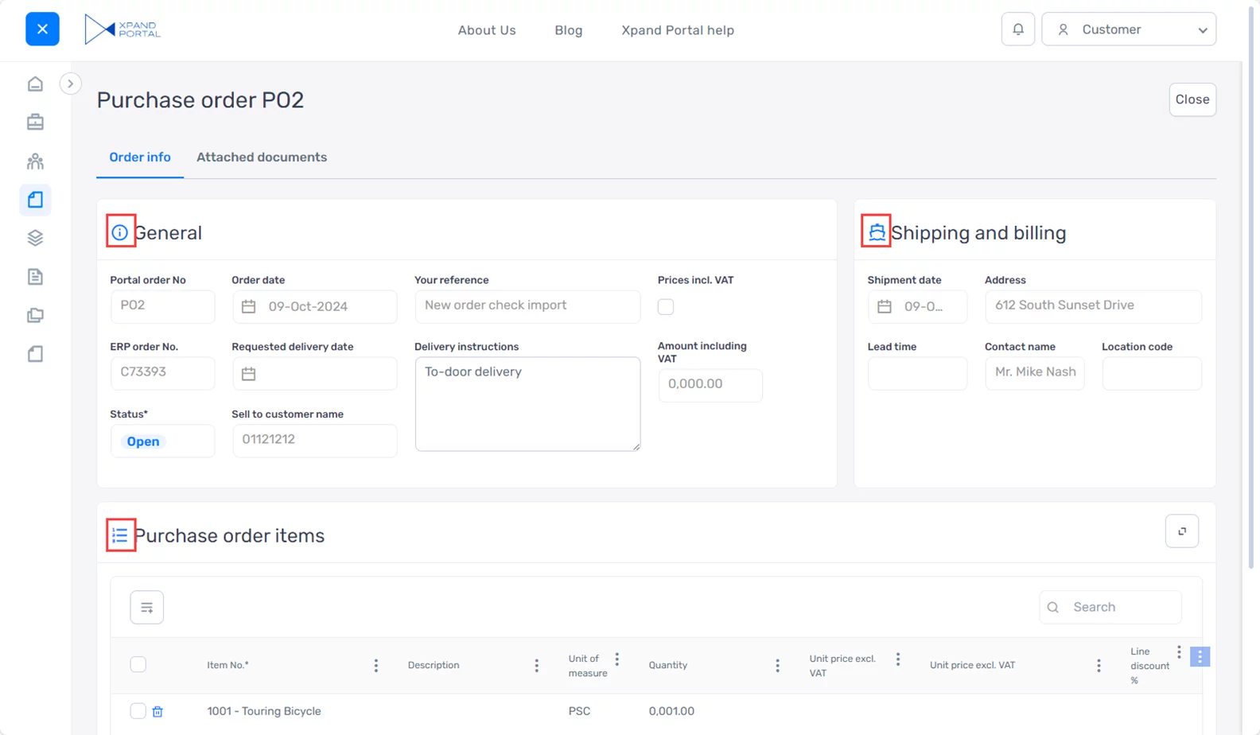The height and width of the screenshot is (735, 1260).
Task: Open the home icon in sidebar
Action: [35, 84]
